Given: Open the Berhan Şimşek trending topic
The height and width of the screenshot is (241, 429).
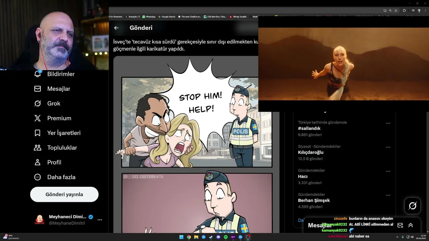Looking at the screenshot, I should [x=314, y=200].
